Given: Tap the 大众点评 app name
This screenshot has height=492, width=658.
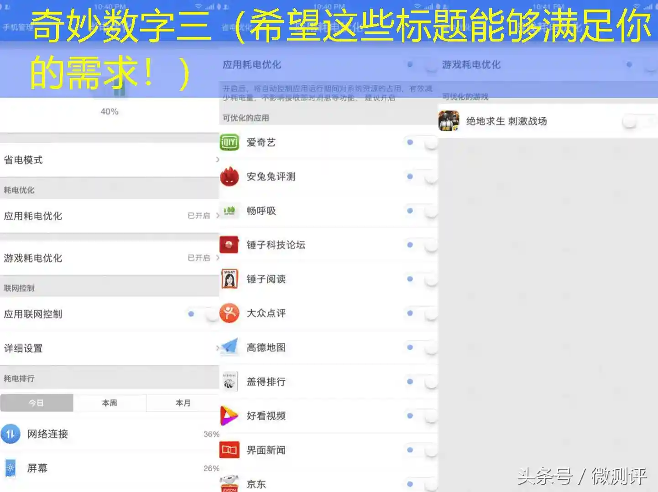Looking at the screenshot, I should pyautogui.click(x=266, y=313).
